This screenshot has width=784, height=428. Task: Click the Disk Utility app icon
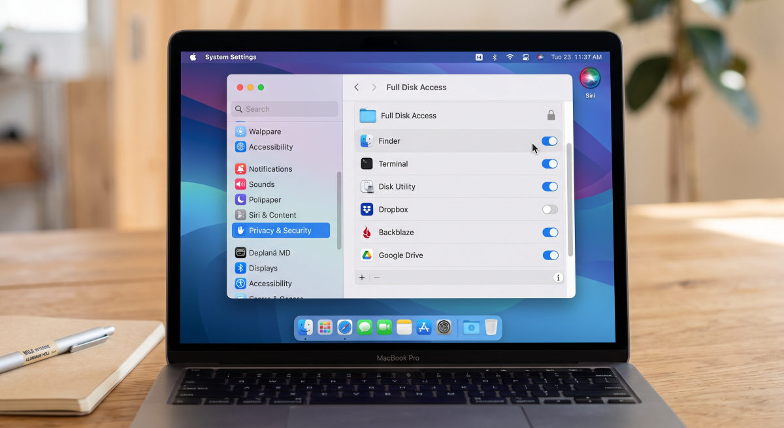tap(367, 187)
